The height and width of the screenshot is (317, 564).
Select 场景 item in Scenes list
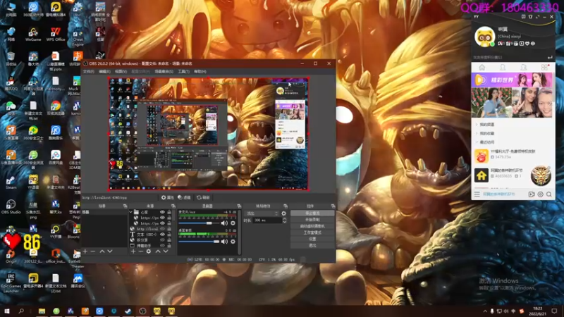point(104,213)
